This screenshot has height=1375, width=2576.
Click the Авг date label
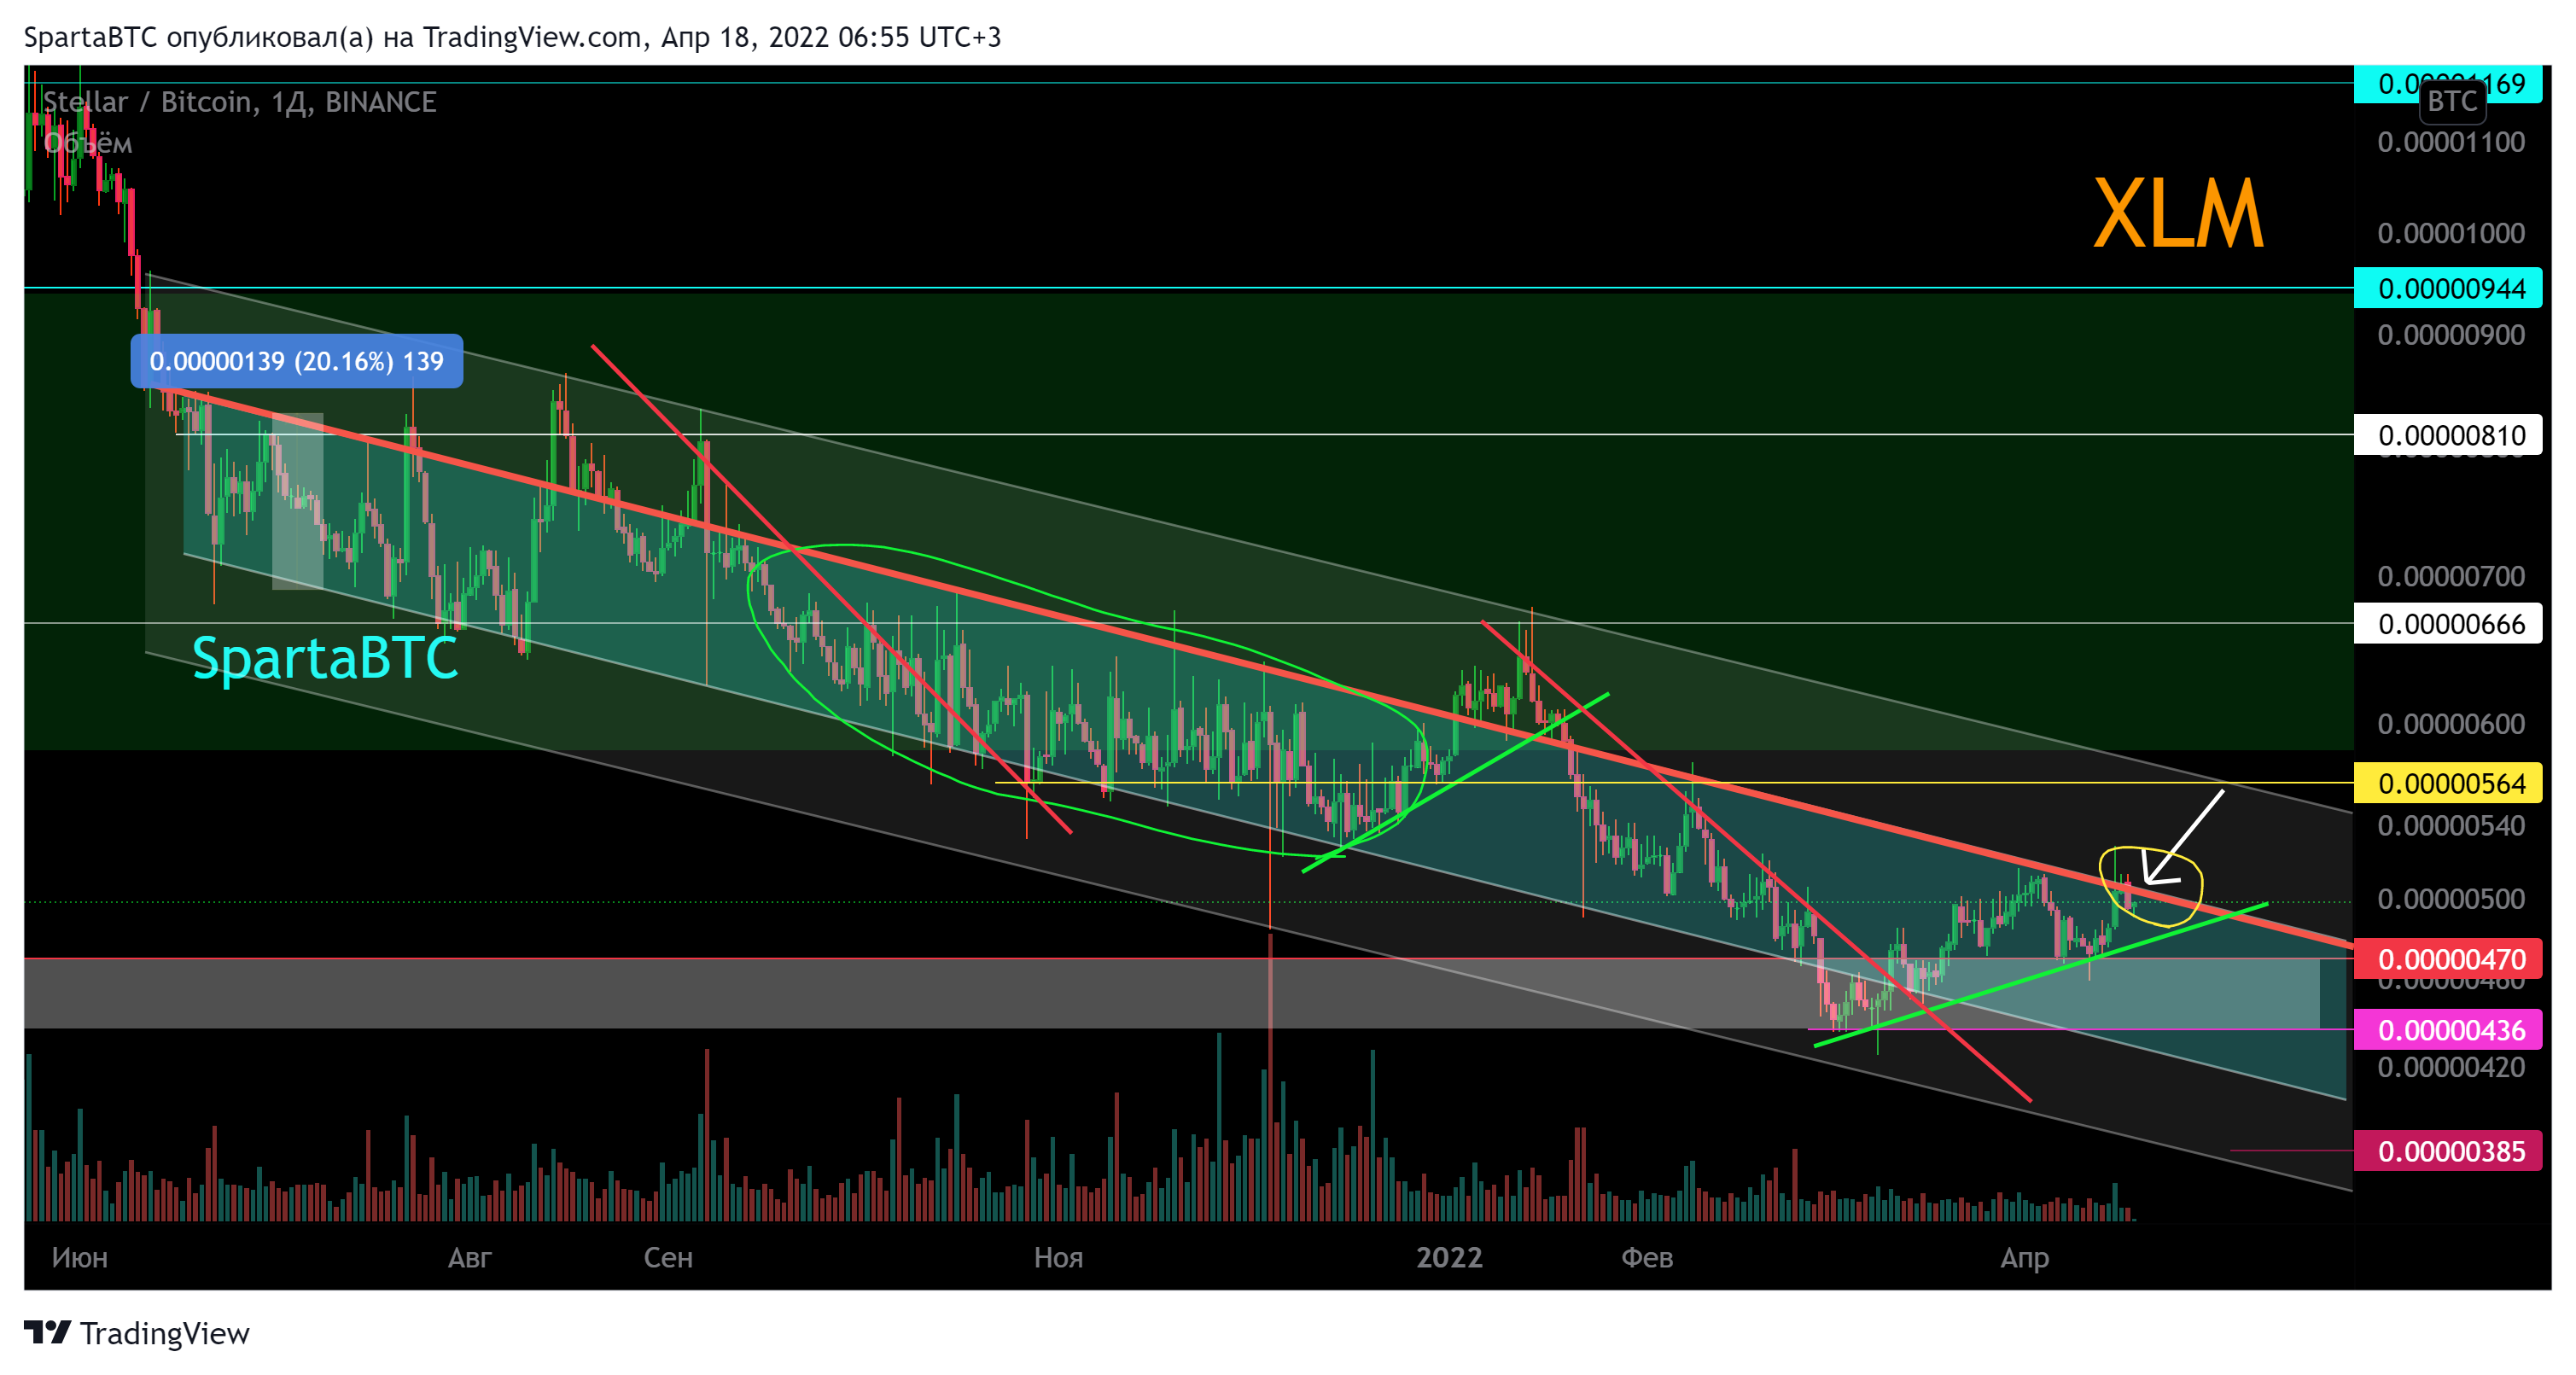(x=469, y=1257)
